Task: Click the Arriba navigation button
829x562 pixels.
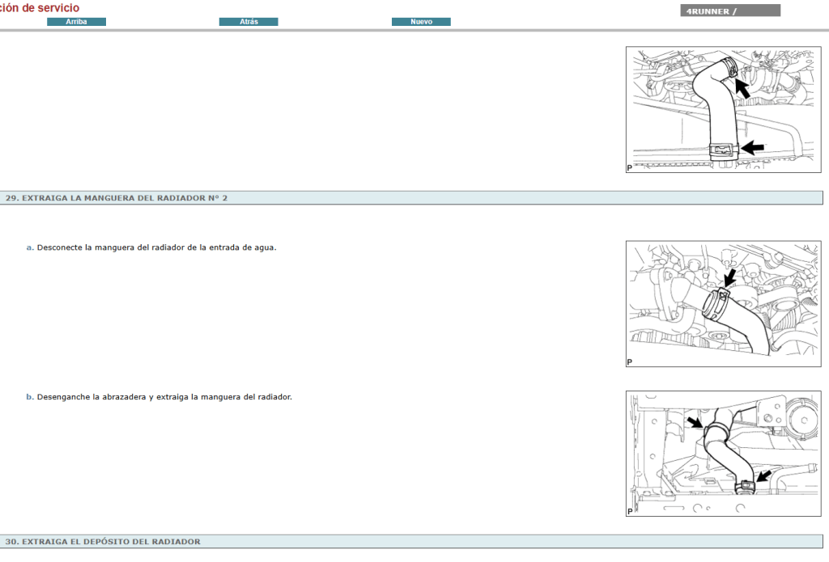Action: (x=77, y=21)
